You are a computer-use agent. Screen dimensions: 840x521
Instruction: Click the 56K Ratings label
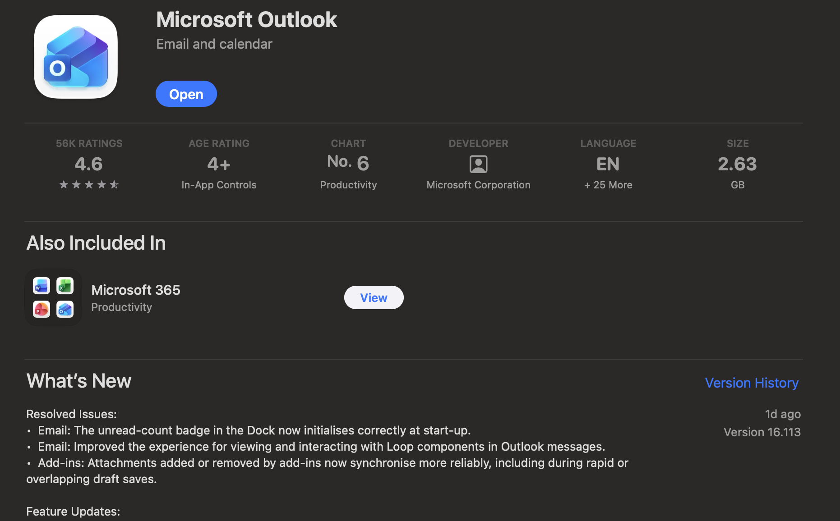pos(89,143)
